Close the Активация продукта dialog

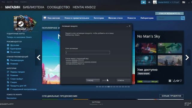(x=130, y=26)
